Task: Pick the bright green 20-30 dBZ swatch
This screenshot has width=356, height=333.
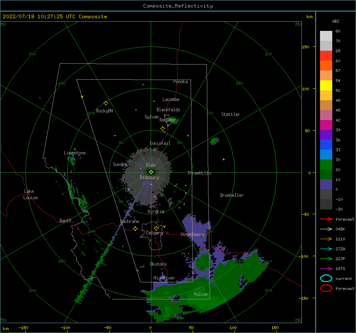Action: 326,165
